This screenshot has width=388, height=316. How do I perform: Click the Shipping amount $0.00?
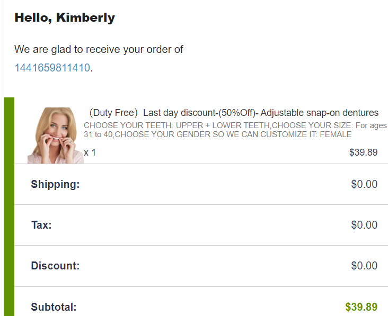pyautogui.click(x=364, y=184)
